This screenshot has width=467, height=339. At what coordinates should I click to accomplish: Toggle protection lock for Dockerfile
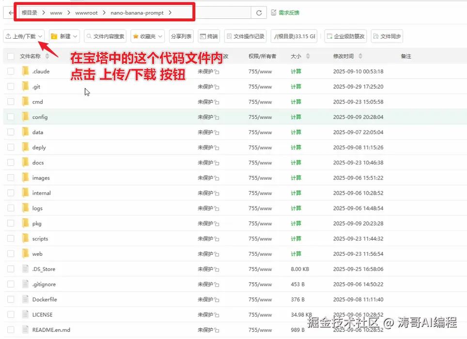coord(217,300)
